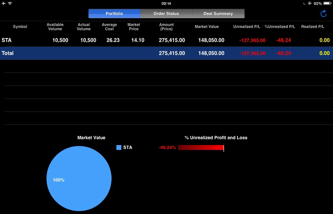Screen dimensions: 333x214
Task: Open the Deal Summary tab
Action: (218, 14)
